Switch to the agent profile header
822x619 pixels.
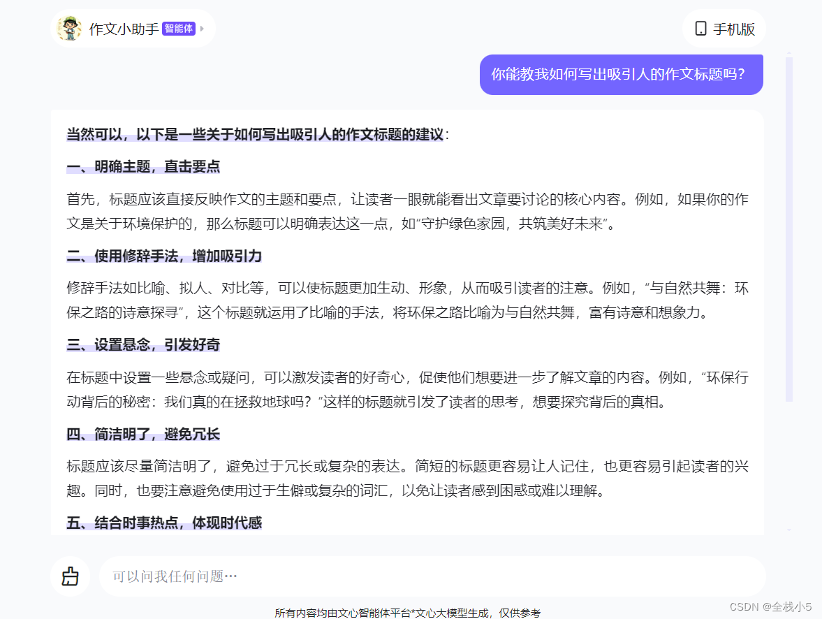[133, 29]
